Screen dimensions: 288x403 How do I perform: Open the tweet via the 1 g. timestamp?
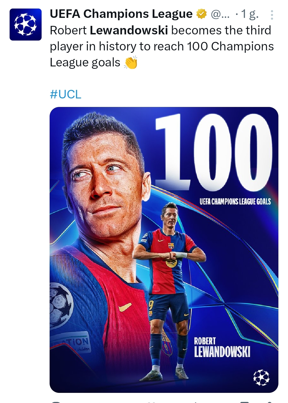coord(250,14)
